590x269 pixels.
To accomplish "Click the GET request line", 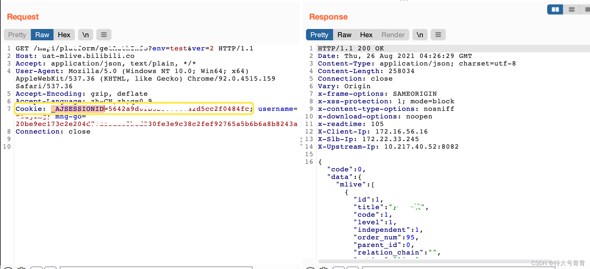I will (134, 49).
